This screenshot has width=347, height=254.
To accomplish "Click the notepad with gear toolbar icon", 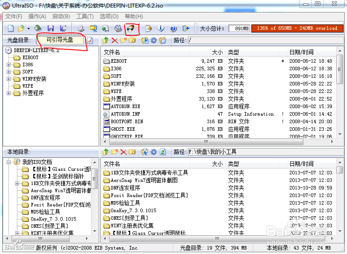I will 148,28.
